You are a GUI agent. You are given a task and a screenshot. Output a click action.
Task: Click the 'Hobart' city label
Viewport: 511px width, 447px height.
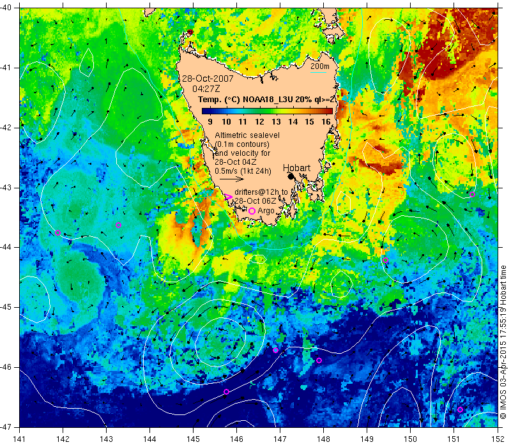[x=296, y=168]
